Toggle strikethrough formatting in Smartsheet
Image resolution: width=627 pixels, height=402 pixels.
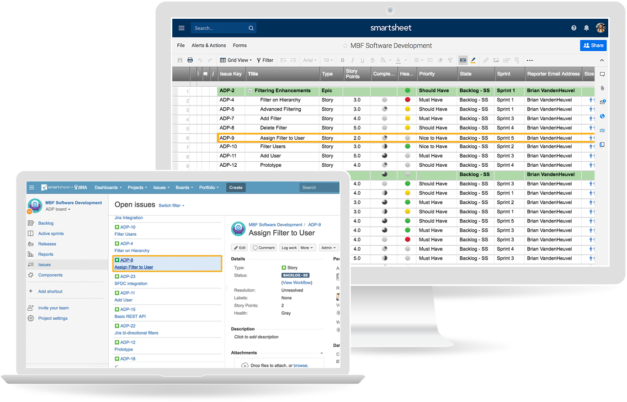pos(372,60)
